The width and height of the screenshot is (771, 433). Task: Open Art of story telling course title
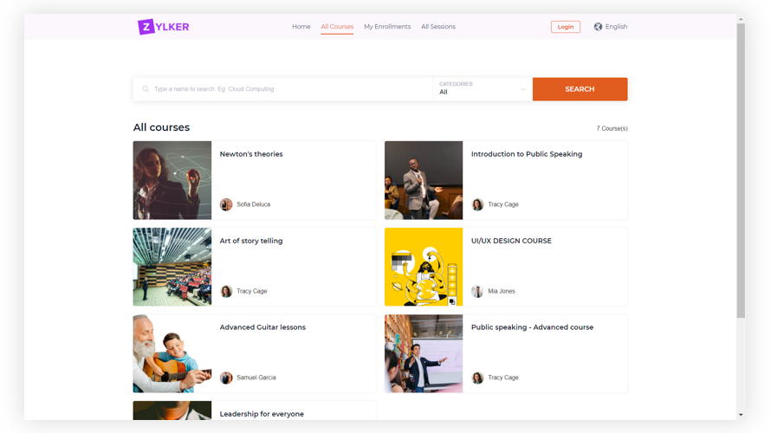250,241
